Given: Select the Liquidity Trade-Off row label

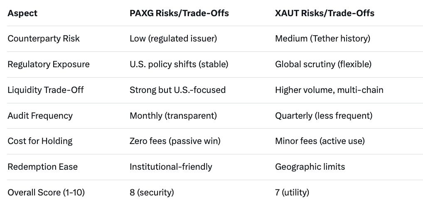Looking at the screenshot, I should coord(46,90).
